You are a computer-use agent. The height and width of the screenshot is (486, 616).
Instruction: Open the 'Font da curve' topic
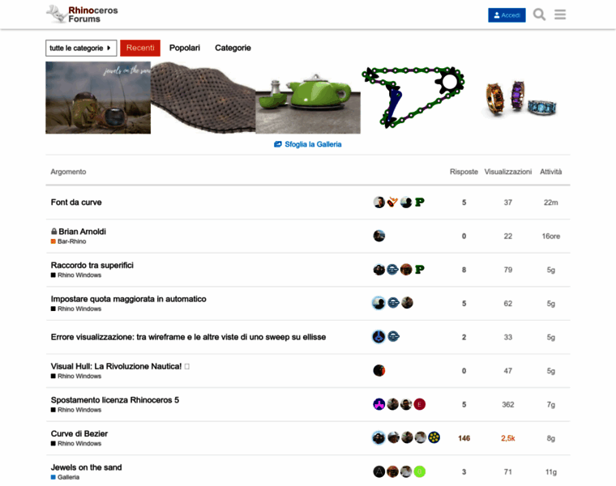[x=76, y=202]
